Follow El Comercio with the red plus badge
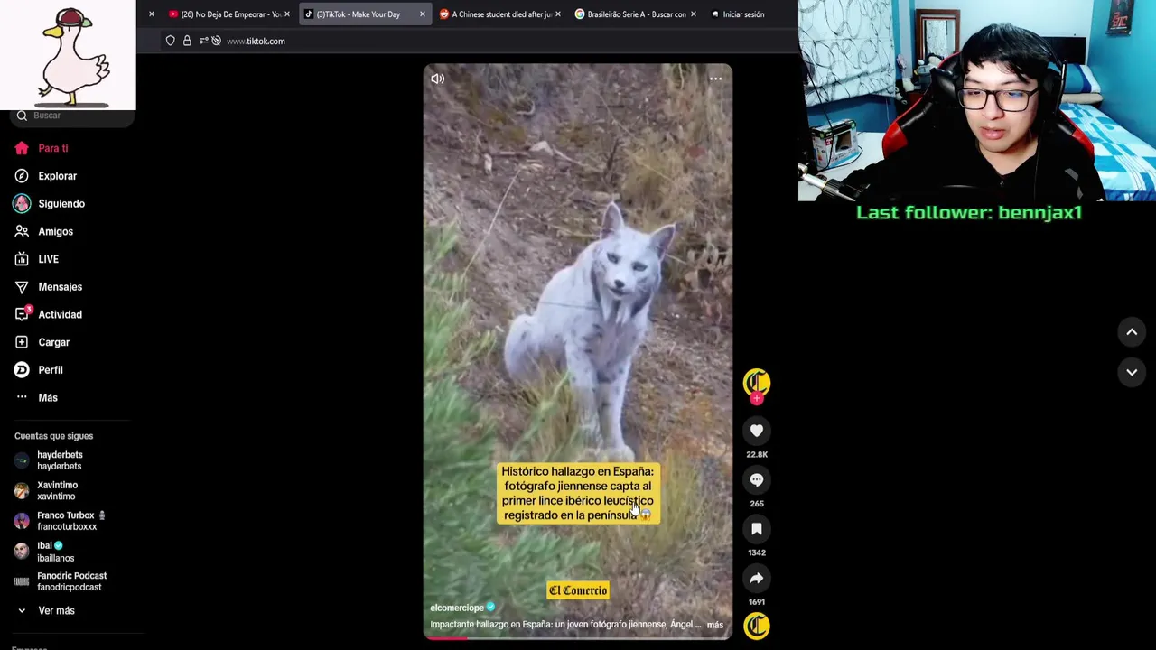The width and height of the screenshot is (1156, 650). click(x=757, y=398)
